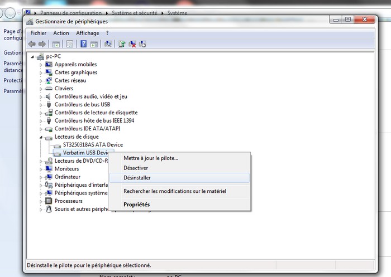Open the Affichage menu
Viewport: 391px width, 277px height.
tap(87, 33)
